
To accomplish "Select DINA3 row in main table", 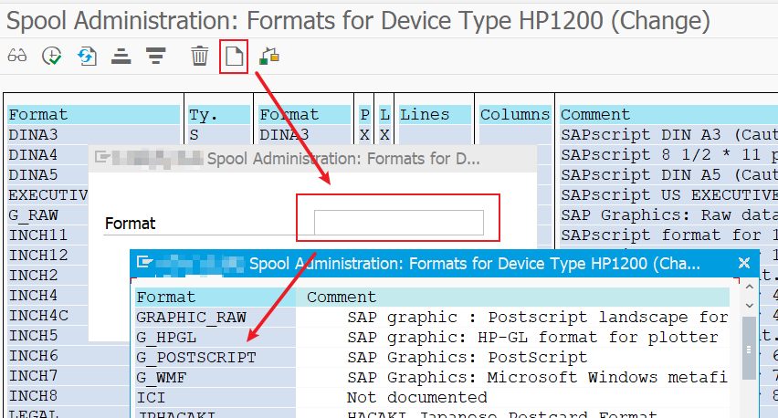I will (x=33, y=135).
